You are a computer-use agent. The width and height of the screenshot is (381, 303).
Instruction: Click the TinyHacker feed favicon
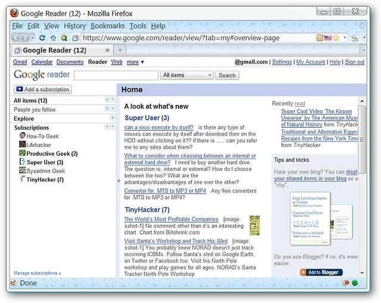(23, 178)
